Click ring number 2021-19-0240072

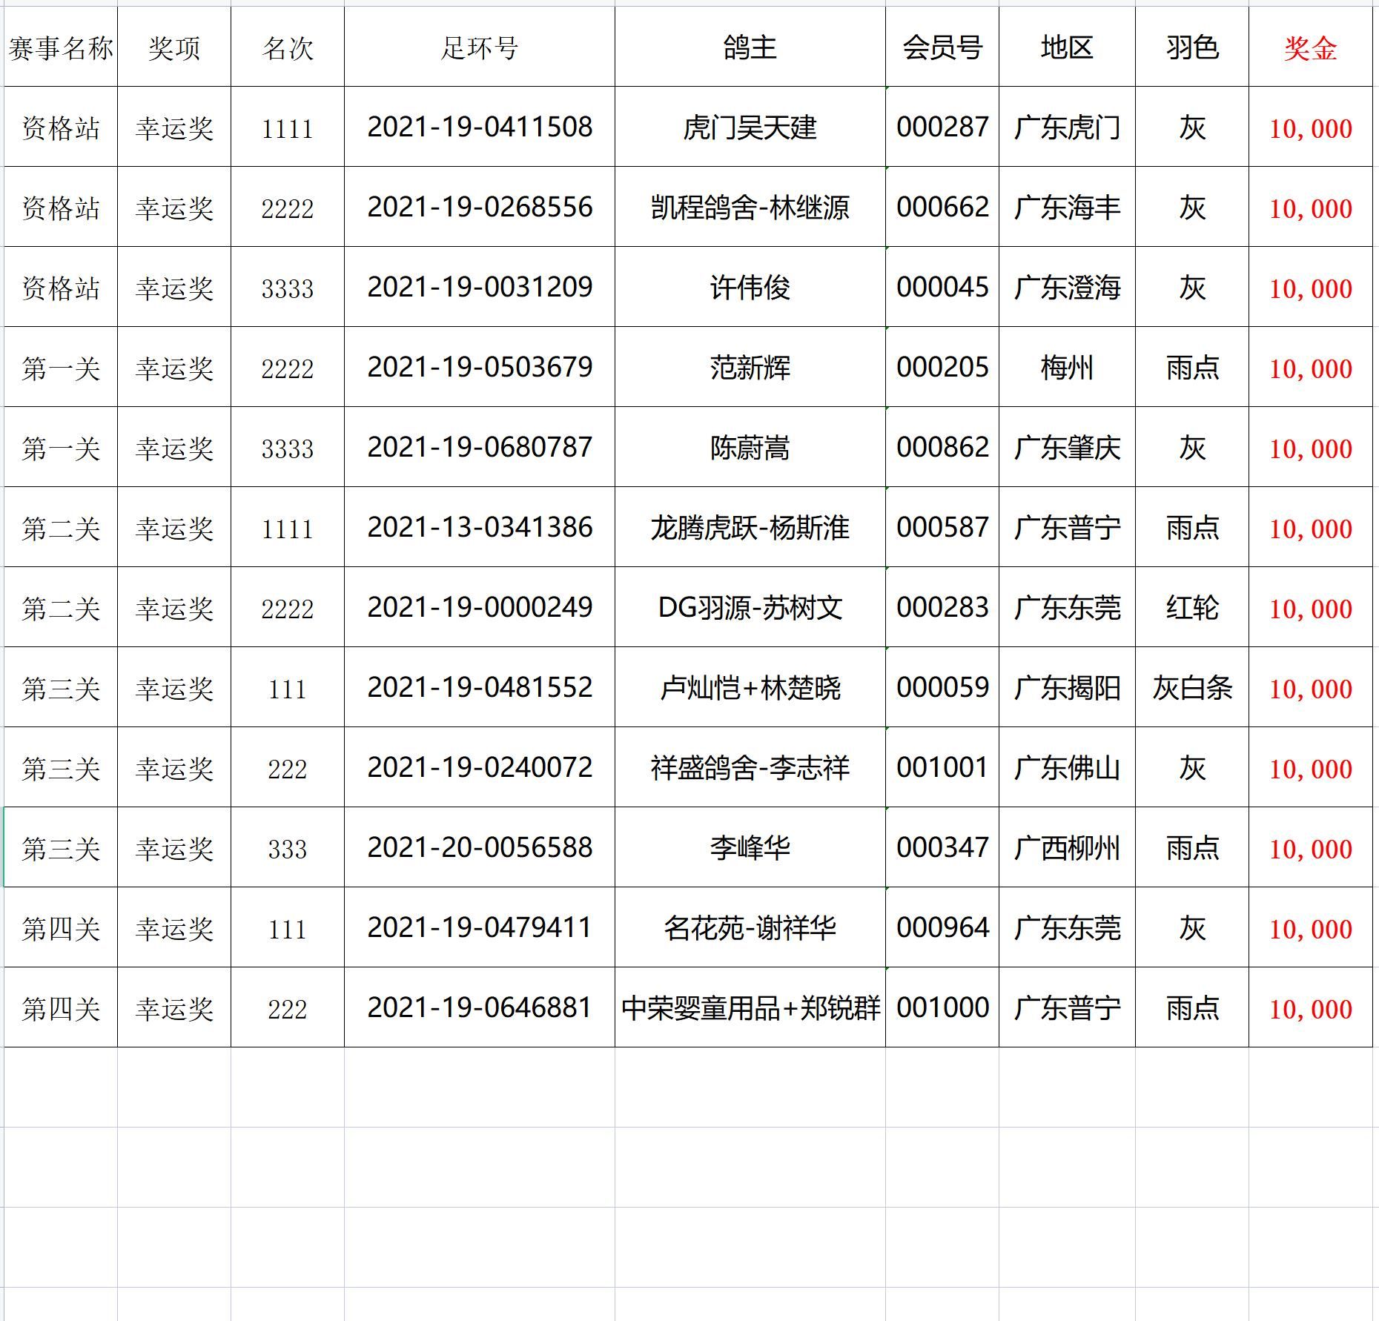click(x=480, y=767)
